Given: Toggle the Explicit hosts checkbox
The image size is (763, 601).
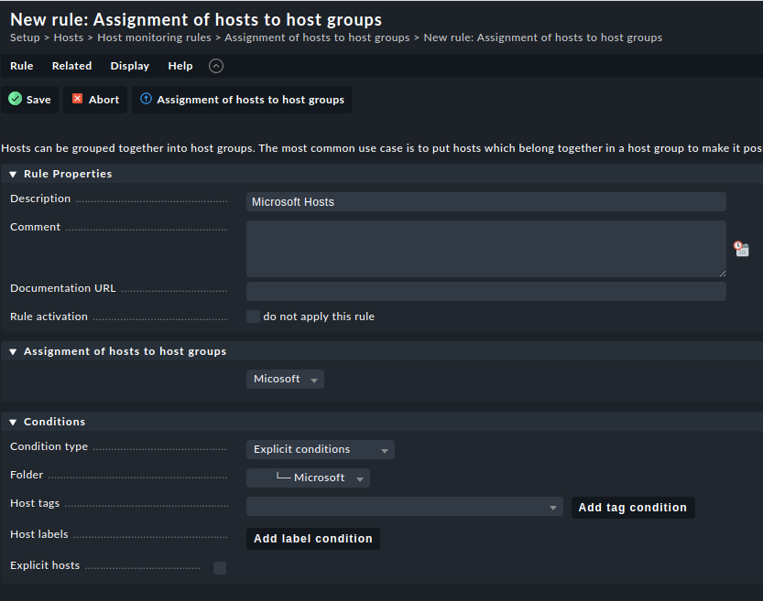Looking at the screenshot, I should click(220, 568).
